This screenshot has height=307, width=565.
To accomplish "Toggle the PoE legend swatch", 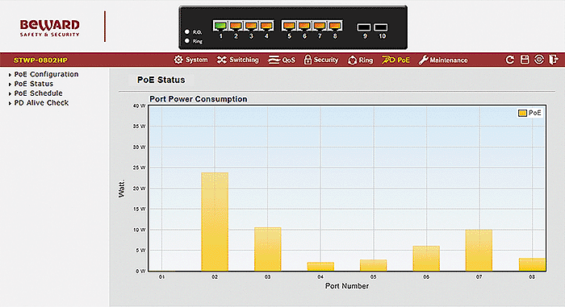I will point(522,113).
